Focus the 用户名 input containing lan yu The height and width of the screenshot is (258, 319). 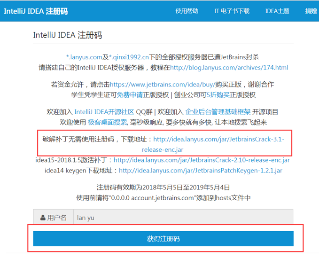(183, 218)
